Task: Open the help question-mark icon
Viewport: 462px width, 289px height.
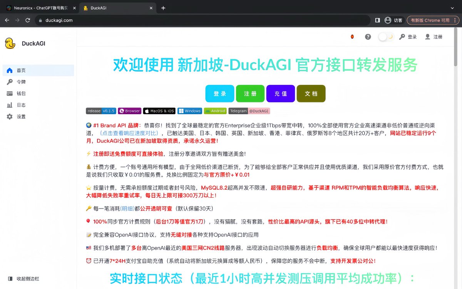Action: tap(368, 37)
